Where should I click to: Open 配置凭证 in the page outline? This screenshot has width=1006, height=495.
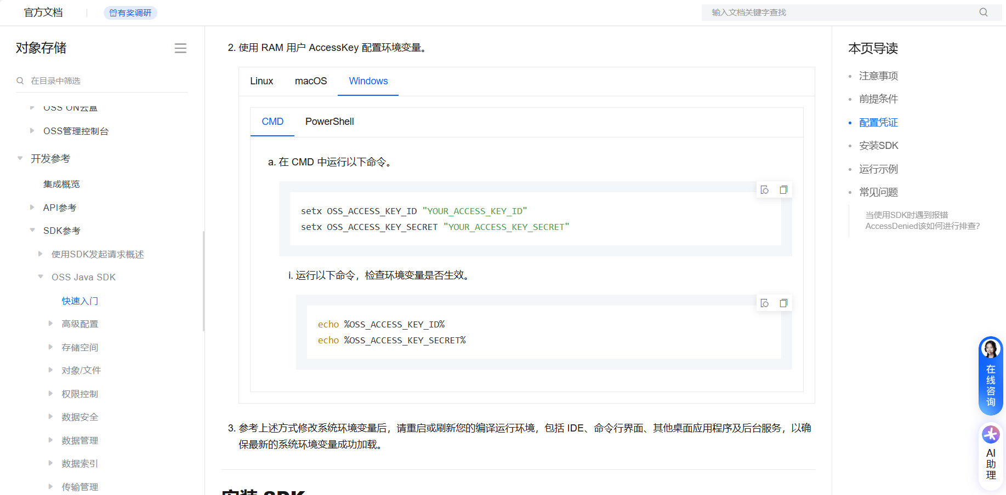tap(878, 122)
